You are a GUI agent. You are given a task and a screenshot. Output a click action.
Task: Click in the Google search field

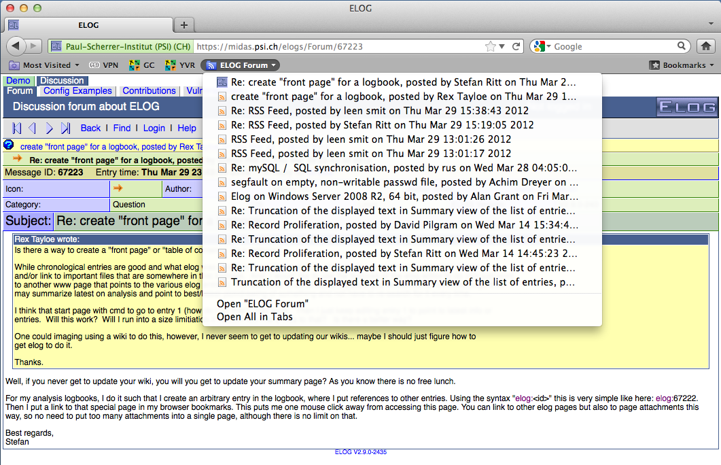[612, 46]
